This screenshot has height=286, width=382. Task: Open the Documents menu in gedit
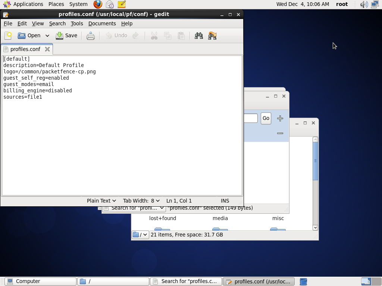102,23
